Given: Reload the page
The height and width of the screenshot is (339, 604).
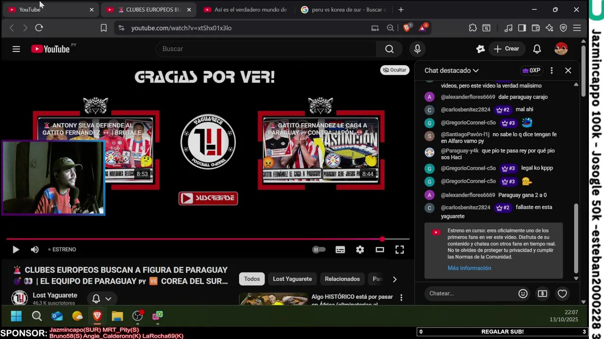Looking at the screenshot, I should coord(39,28).
